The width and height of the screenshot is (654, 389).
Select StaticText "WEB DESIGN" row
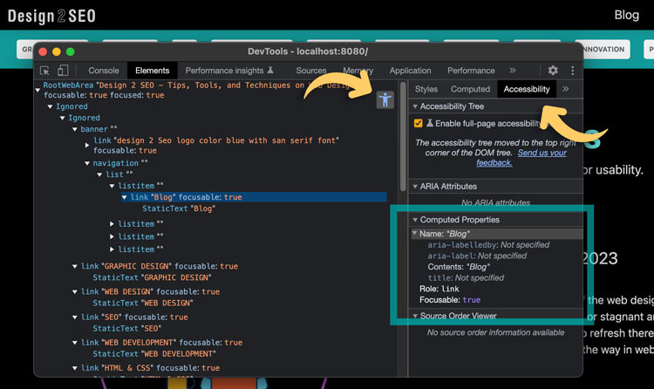[143, 303]
